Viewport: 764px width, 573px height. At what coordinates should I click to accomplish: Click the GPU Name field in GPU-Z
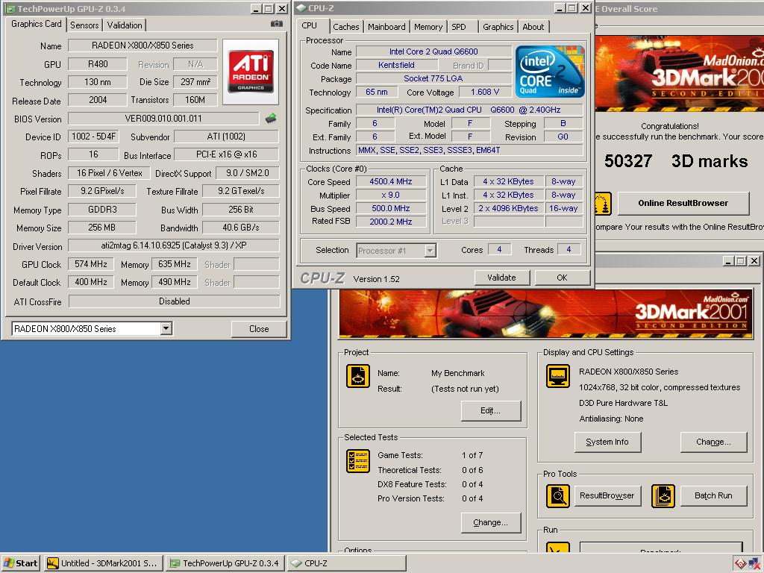point(143,46)
